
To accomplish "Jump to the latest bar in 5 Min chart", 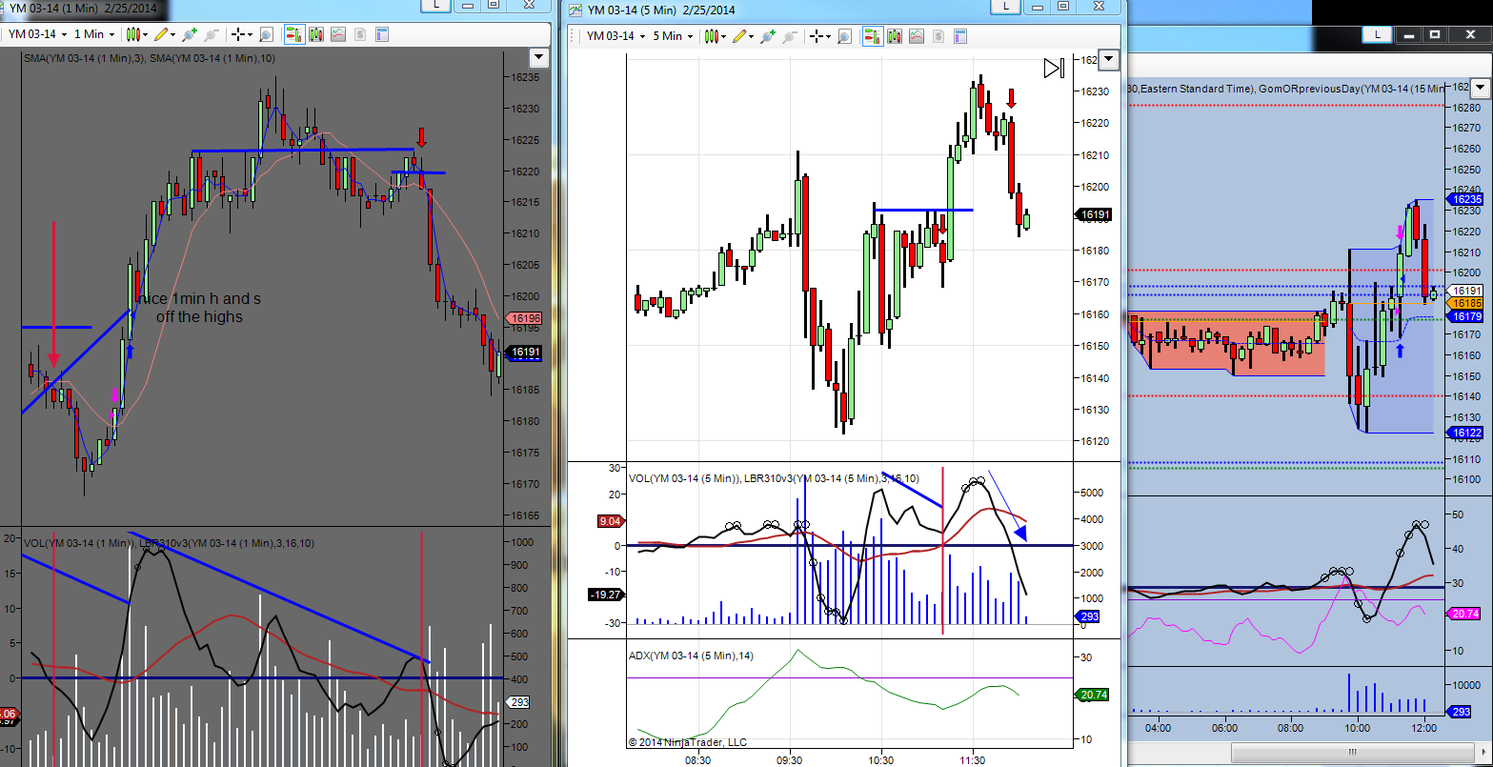I will pyautogui.click(x=1053, y=69).
